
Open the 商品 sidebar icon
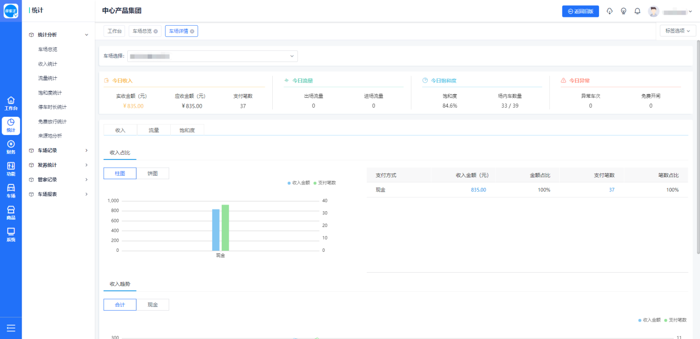point(11,213)
